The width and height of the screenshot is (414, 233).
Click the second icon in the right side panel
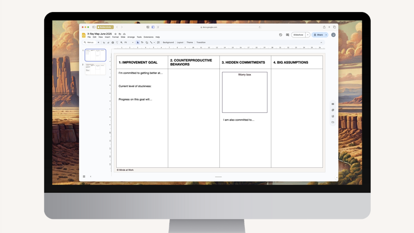point(333,110)
